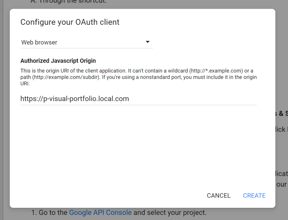Click the 'Web browser' selected option text
Screen dimensions: 288x220
(39, 42)
